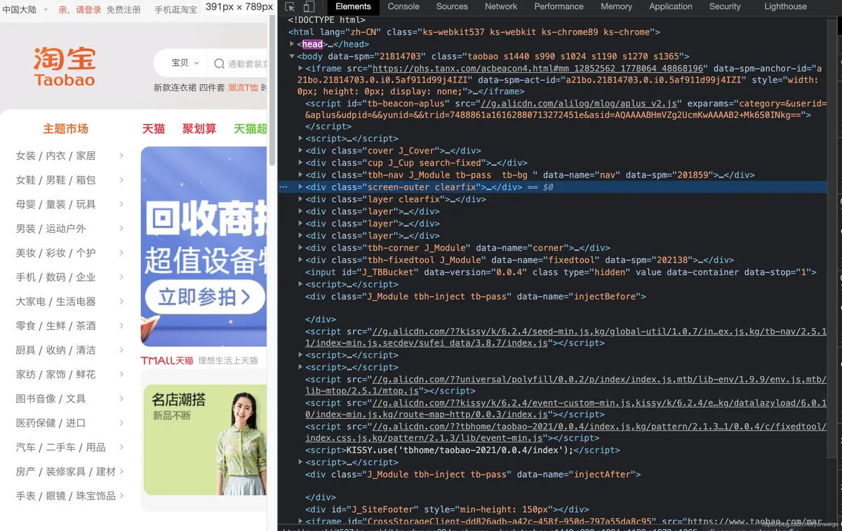Expand the iframe phs.tanx.com node
842x531 pixels.
point(300,69)
